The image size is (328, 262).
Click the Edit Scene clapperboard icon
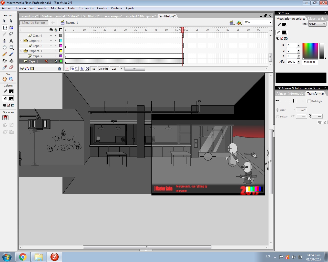click(232, 23)
